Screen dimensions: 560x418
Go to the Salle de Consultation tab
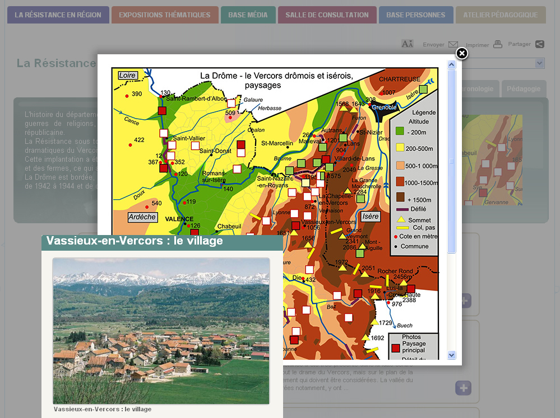(x=327, y=15)
